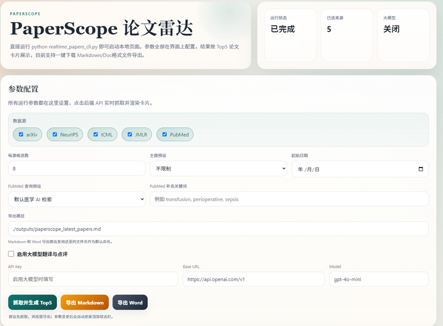Click the 导出 Word button
This screenshot has width=443, height=326.
coord(130,303)
